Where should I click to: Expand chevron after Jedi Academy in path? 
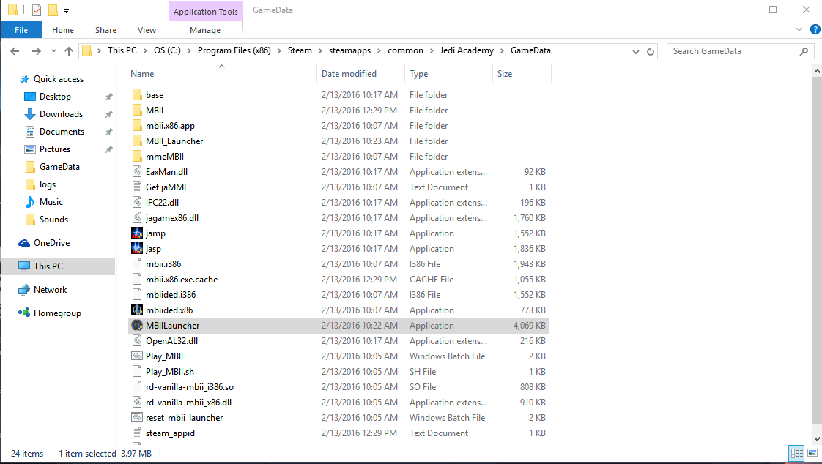[503, 50]
